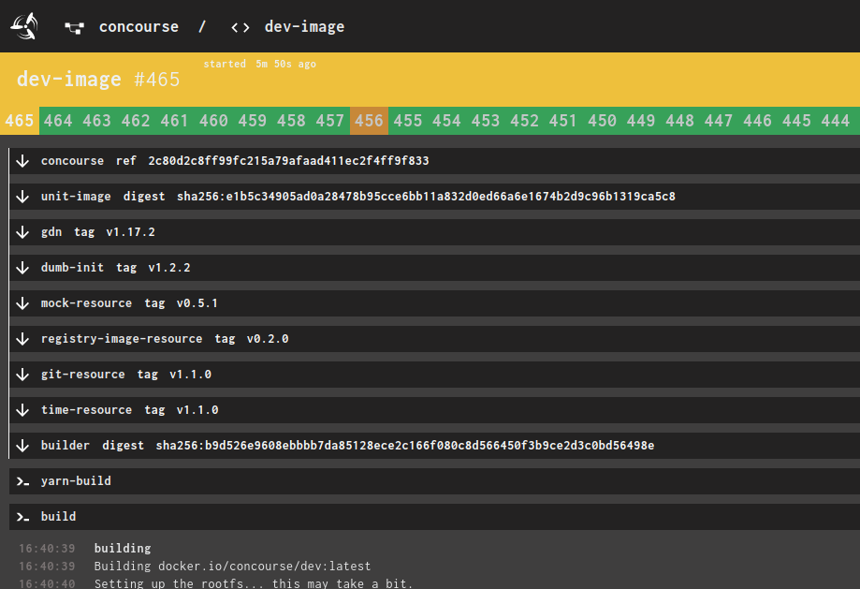The width and height of the screenshot is (860, 589).
Task: Click the timestamp 16:40:39 on the building line
Action: pyautogui.click(x=47, y=548)
